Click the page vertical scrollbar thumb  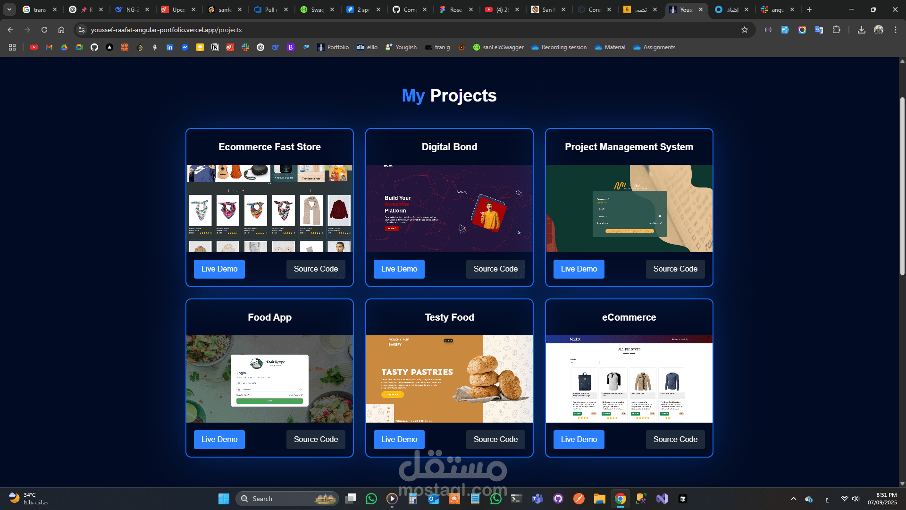(x=902, y=187)
